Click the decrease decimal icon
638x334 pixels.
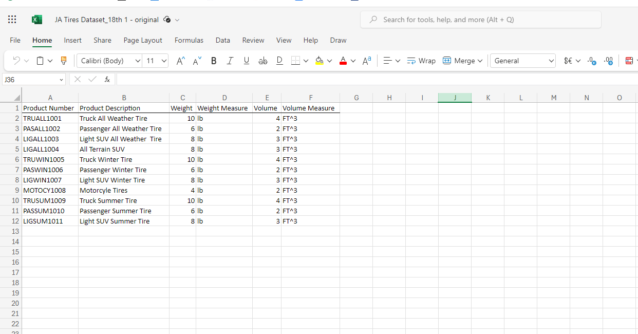point(592,61)
